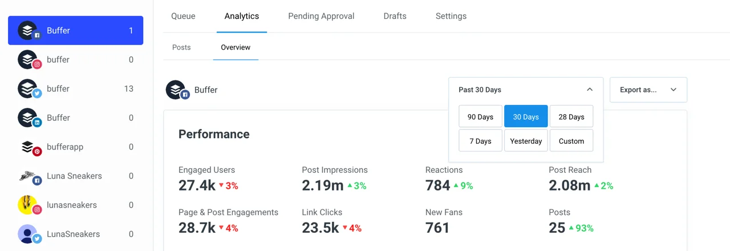Open the Pending Approval tab
Screen dimensions: 730x251
(x=321, y=16)
